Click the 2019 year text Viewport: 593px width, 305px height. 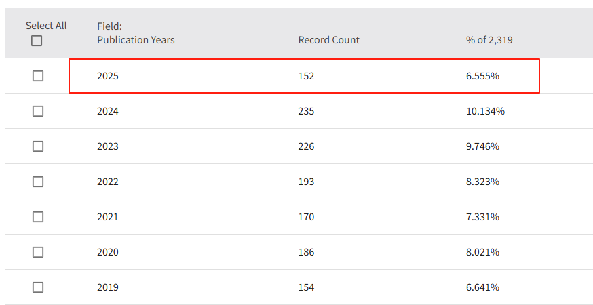pyautogui.click(x=108, y=287)
